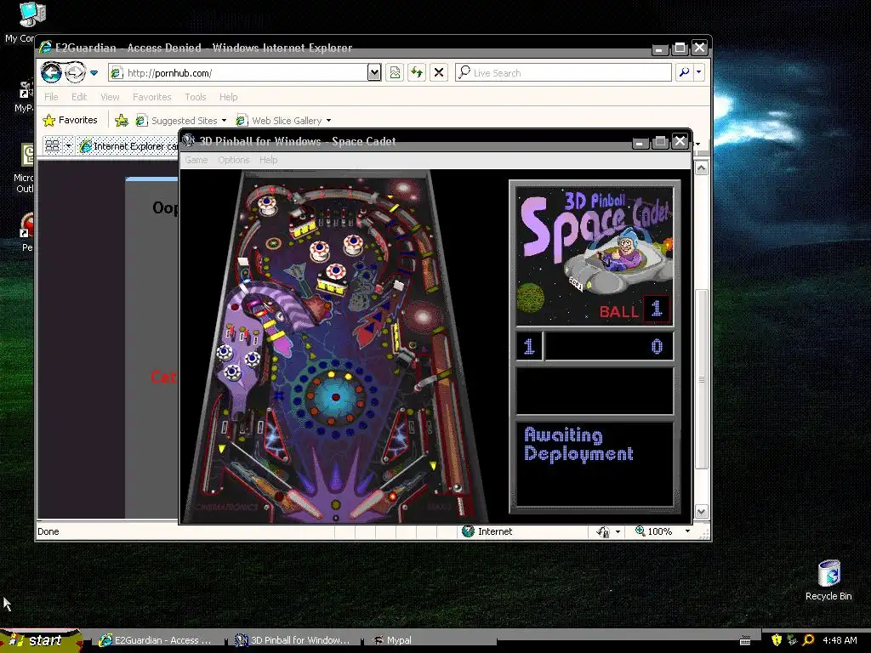Click the BALL 1 counter

(633, 309)
